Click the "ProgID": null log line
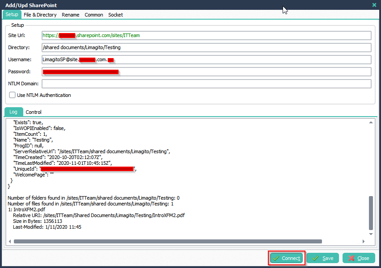Image resolution: width=381 pixels, height=268 pixels. tap(29, 146)
